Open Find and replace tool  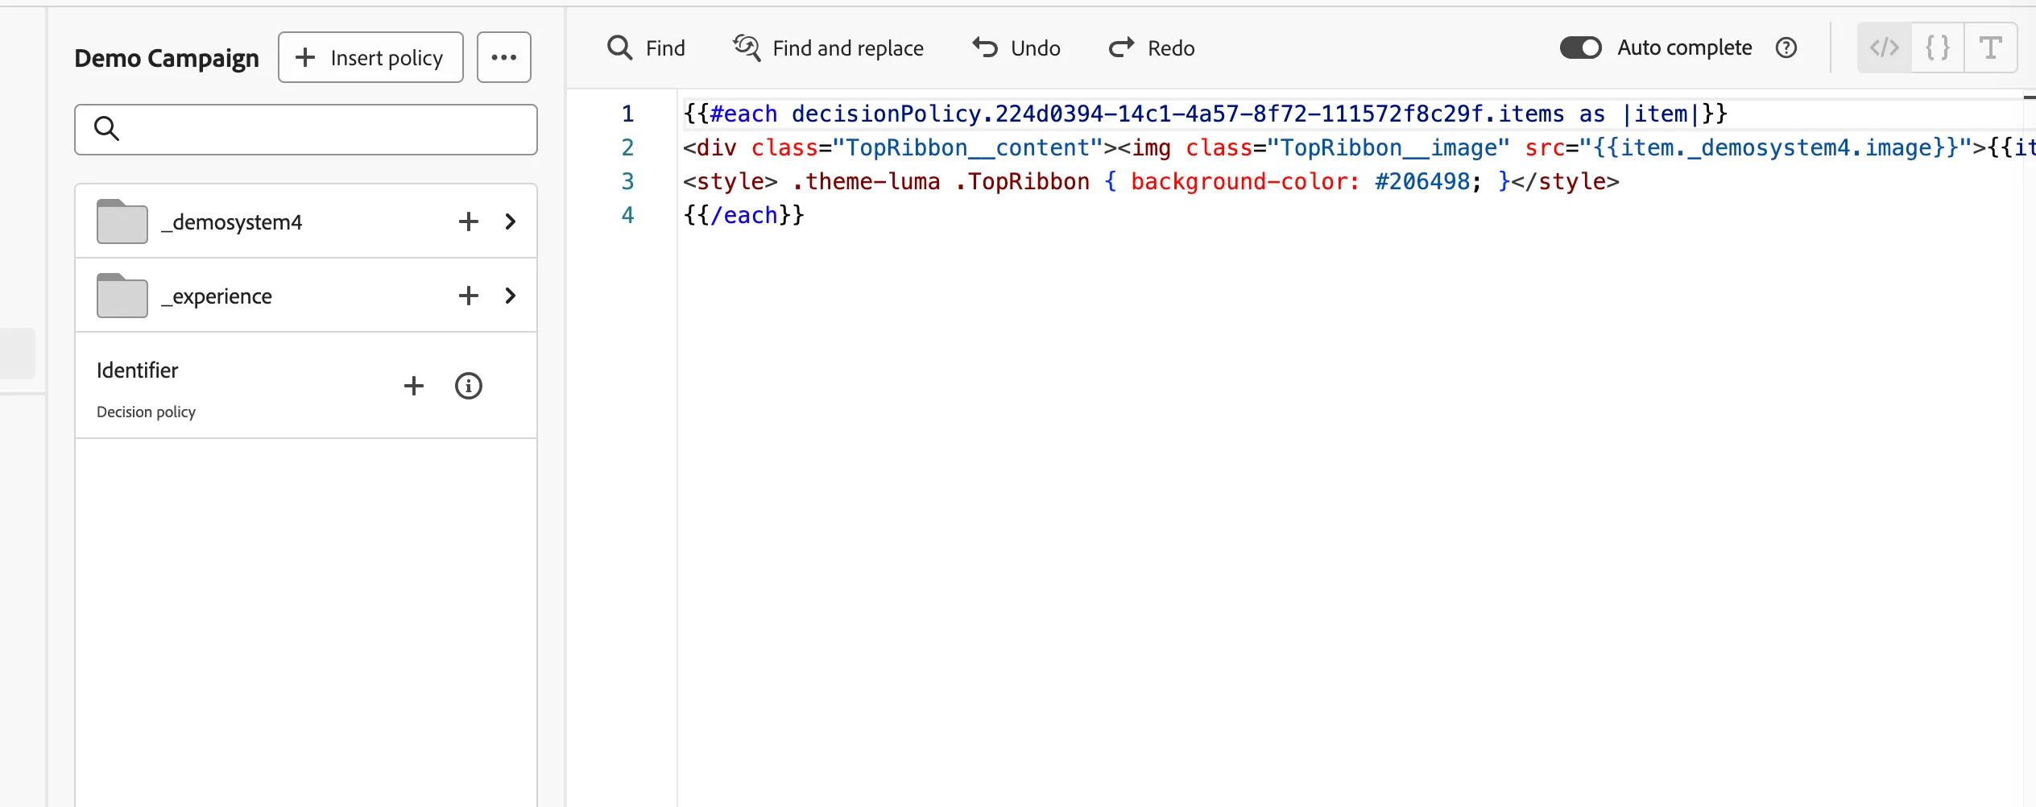(x=828, y=48)
